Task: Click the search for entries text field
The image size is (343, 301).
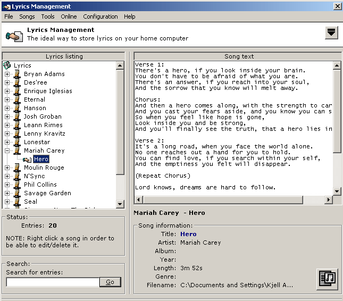Action: click(x=53, y=282)
